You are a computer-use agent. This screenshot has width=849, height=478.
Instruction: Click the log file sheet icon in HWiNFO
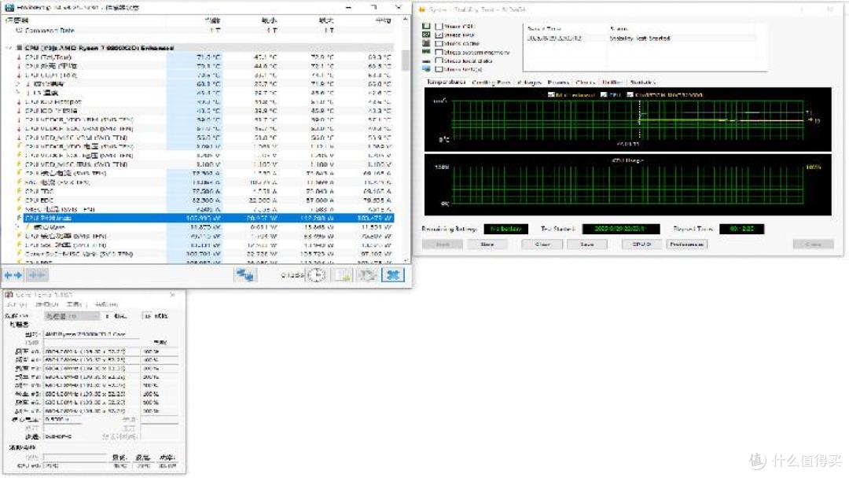343,275
